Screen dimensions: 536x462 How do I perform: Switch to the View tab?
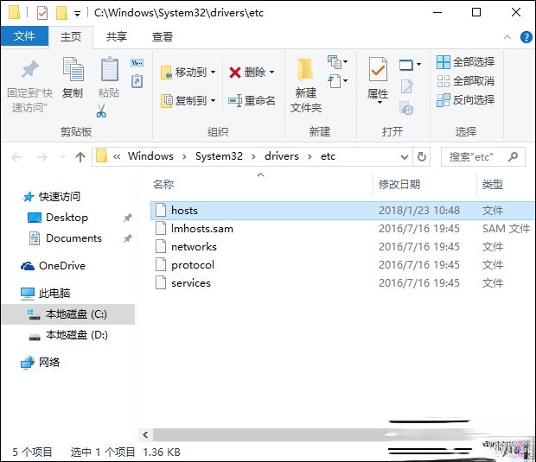point(163,37)
